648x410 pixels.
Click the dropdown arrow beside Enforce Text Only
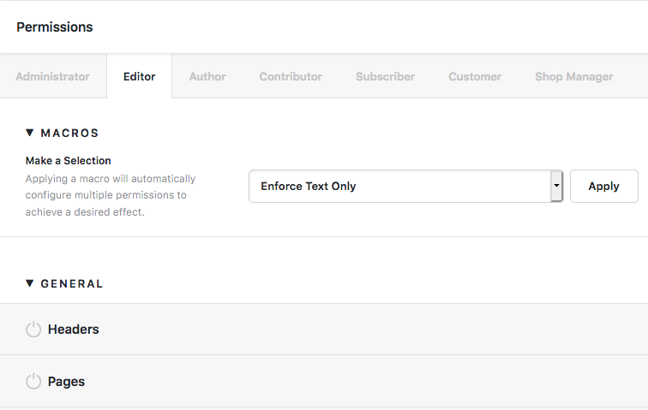pos(556,187)
